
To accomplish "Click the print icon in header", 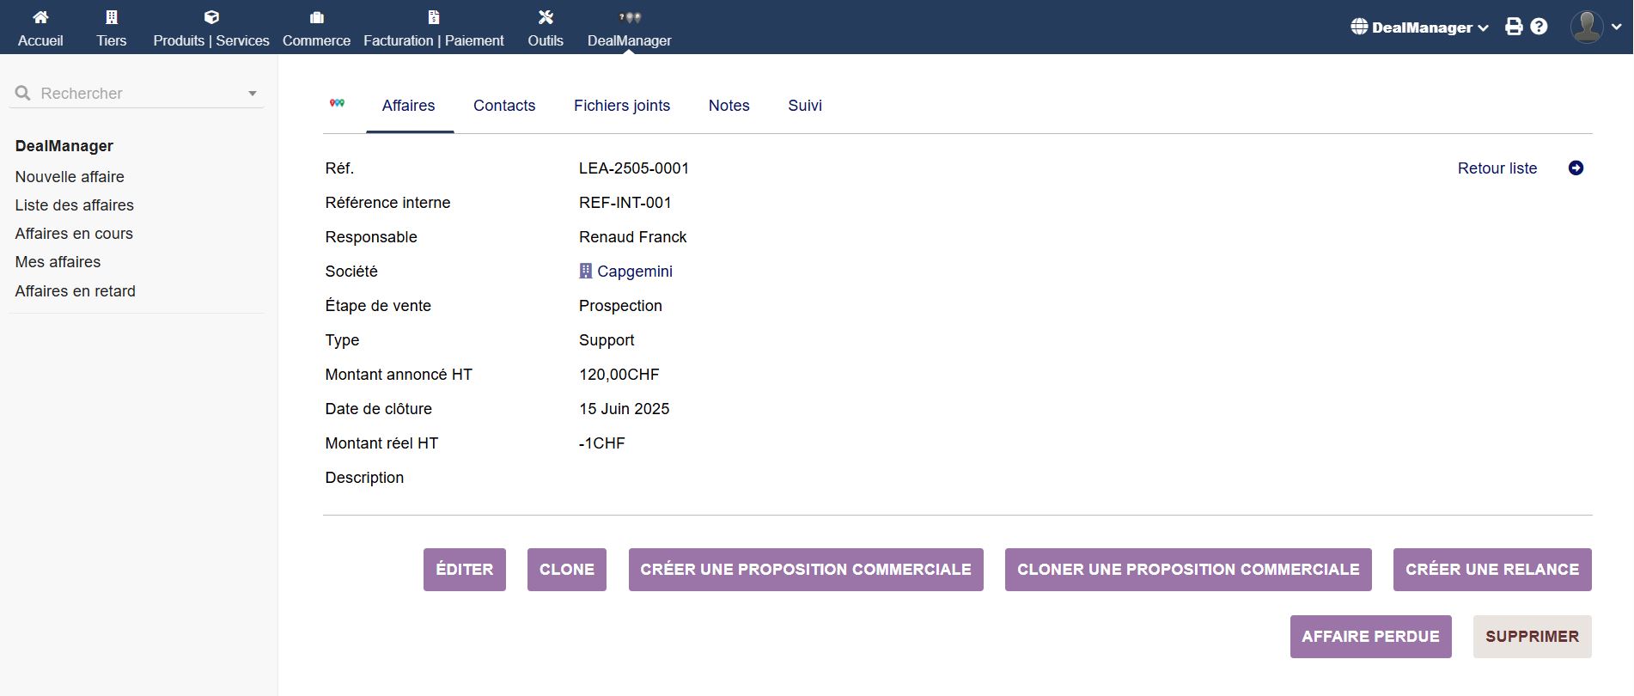I will click(1514, 27).
